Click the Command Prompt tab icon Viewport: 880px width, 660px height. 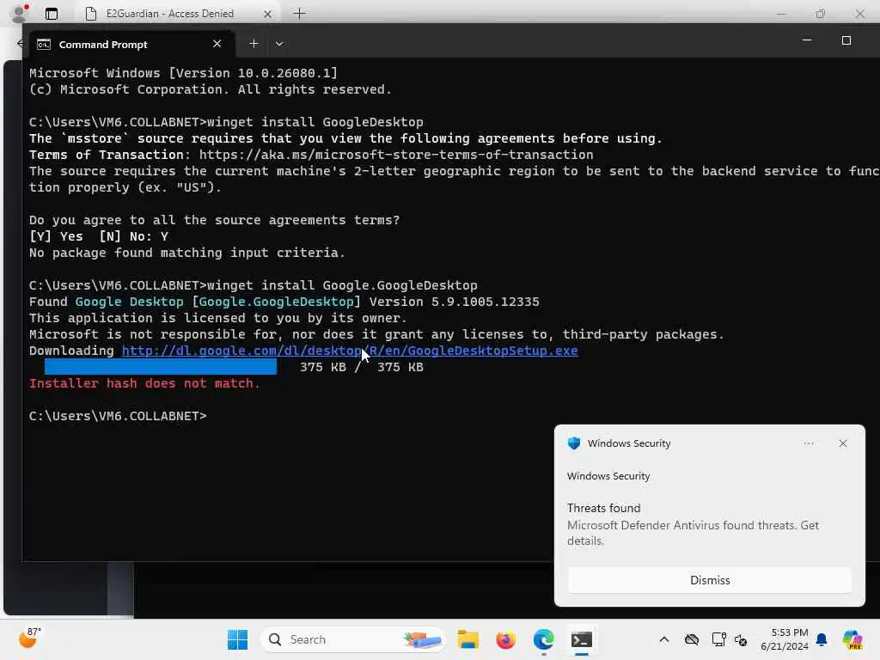pos(44,45)
